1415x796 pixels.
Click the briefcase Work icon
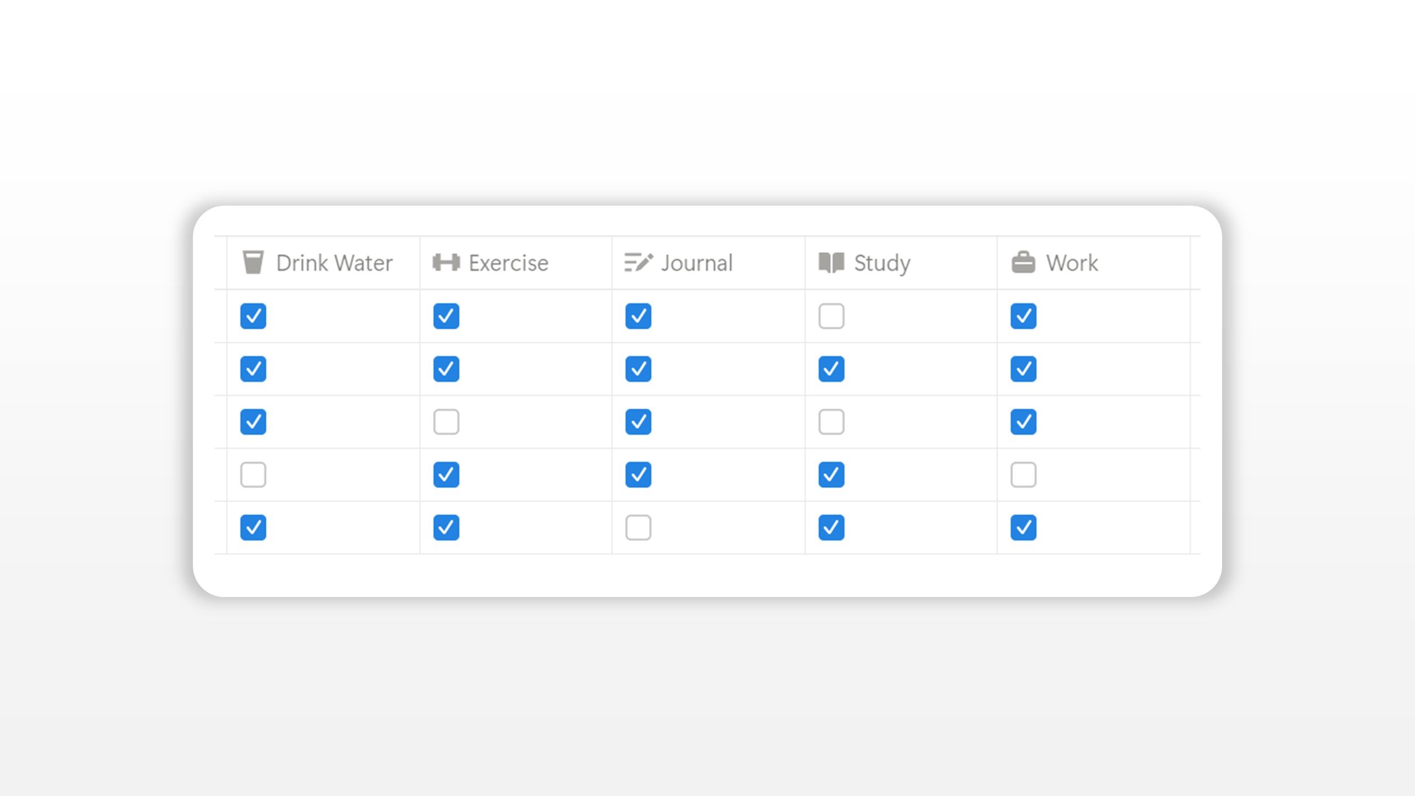[1023, 263]
